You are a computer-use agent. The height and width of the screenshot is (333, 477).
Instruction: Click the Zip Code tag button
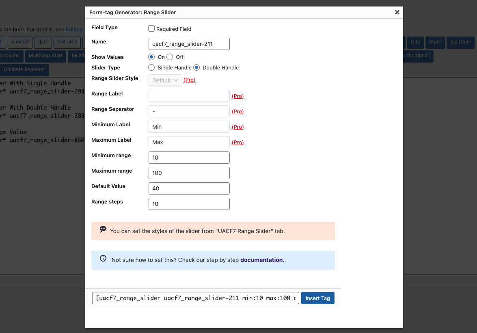tap(460, 42)
